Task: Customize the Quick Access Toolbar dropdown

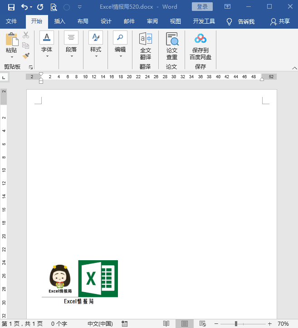Action: coord(79,7)
